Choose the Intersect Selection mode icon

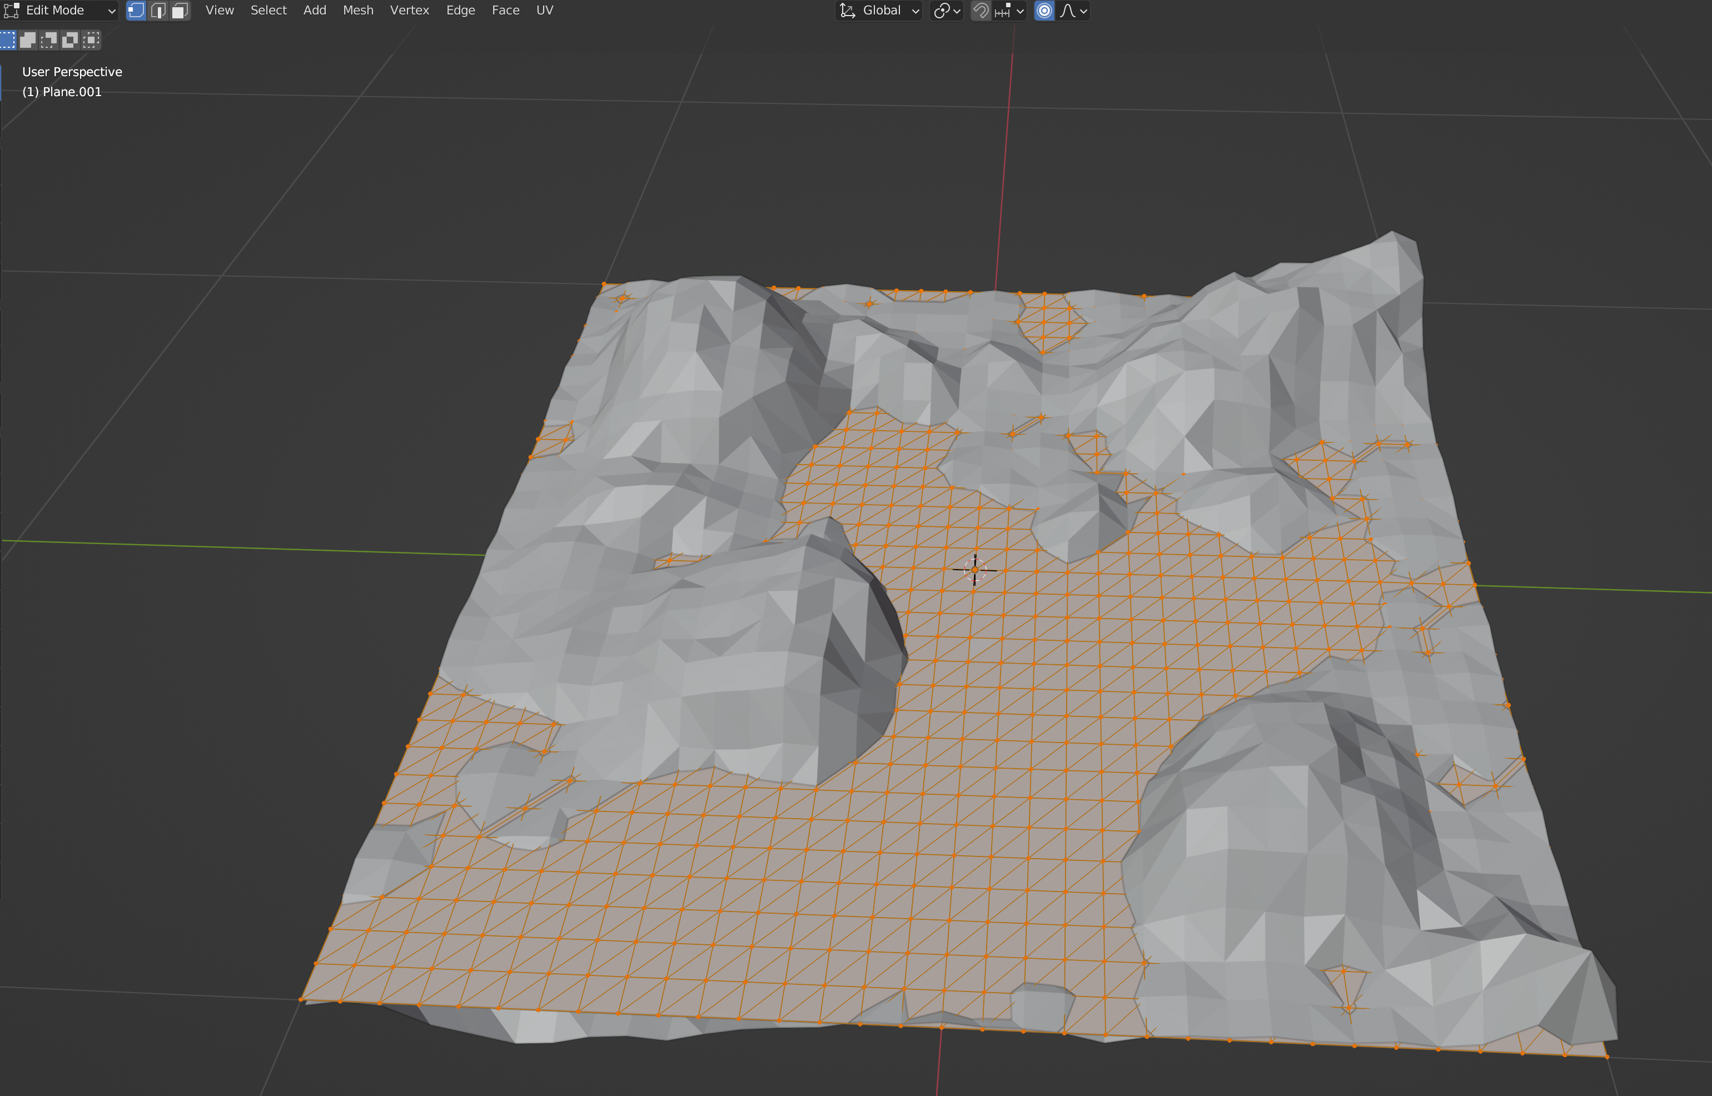91,40
